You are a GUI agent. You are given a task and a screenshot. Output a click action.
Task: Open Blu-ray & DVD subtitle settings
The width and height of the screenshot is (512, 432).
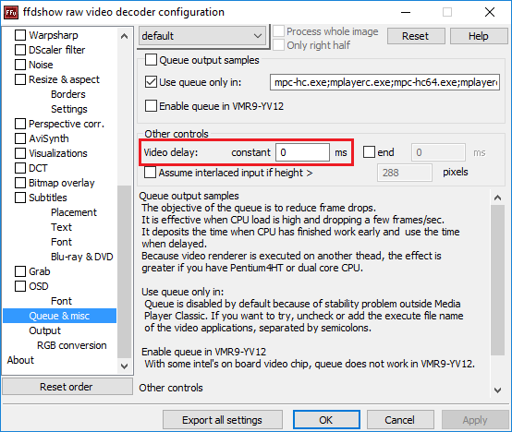point(81,257)
